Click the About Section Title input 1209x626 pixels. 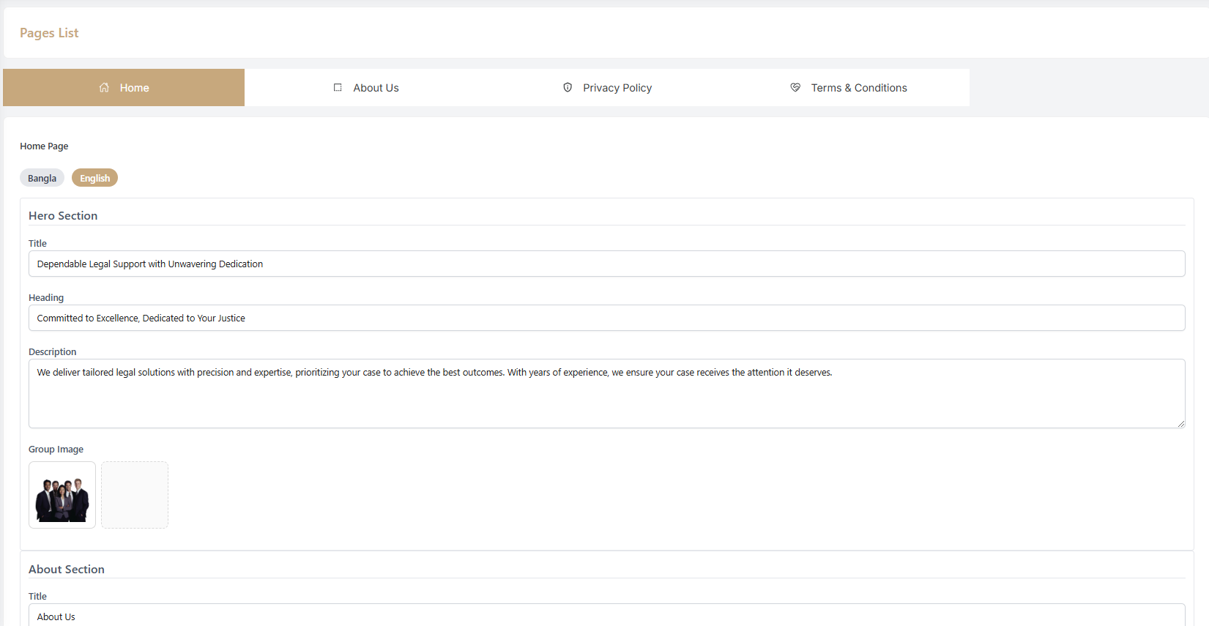coord(606,616)
